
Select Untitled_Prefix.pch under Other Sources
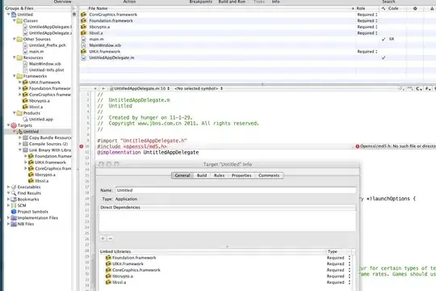point(44,45)
